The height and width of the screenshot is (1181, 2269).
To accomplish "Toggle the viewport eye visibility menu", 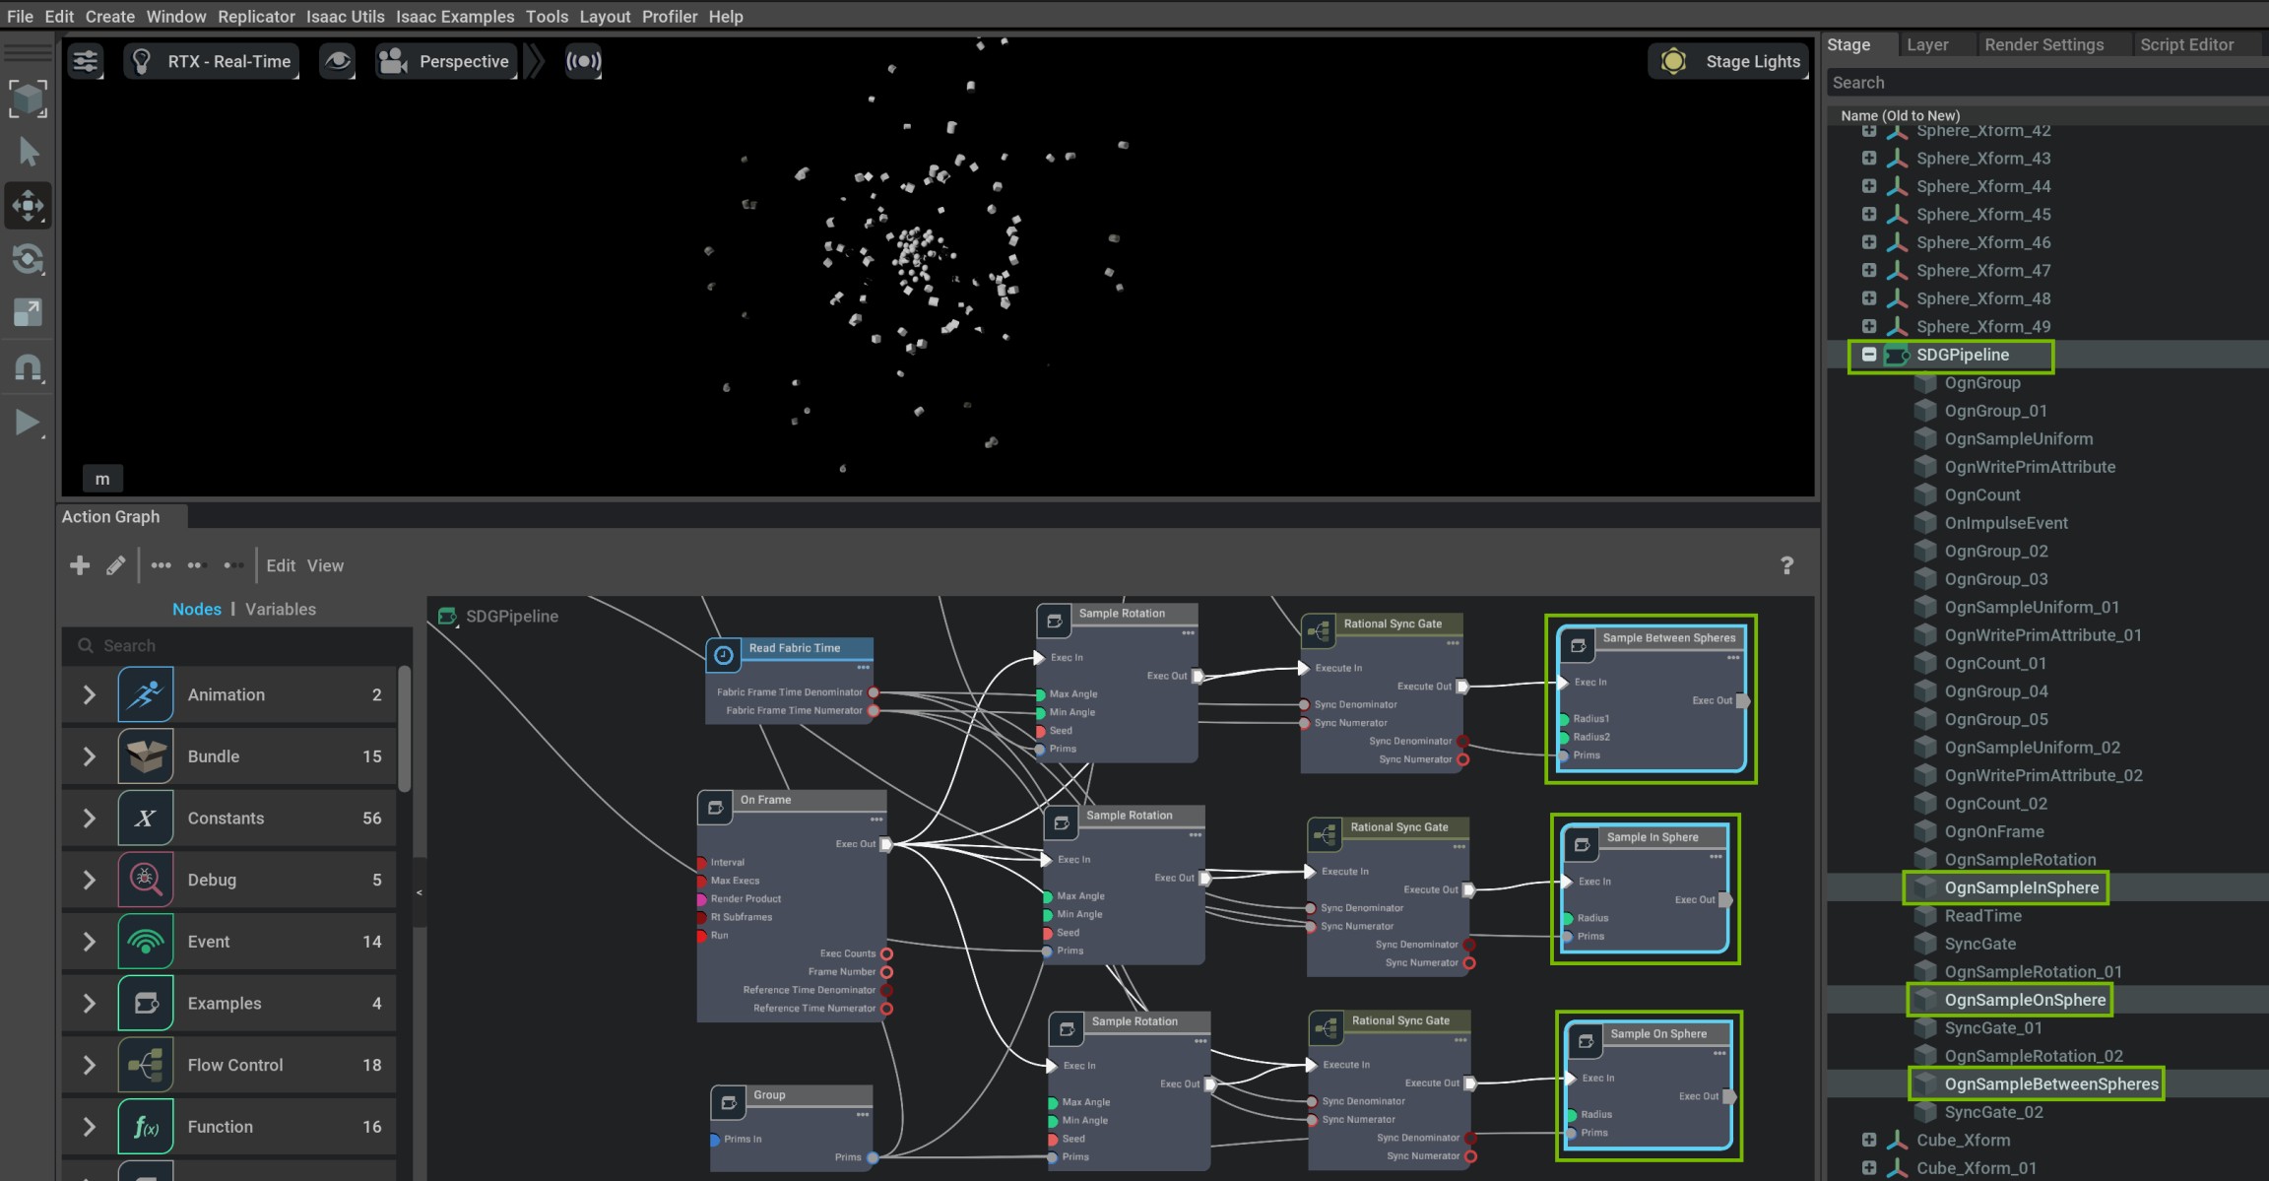I will click(x=338, y=61).
